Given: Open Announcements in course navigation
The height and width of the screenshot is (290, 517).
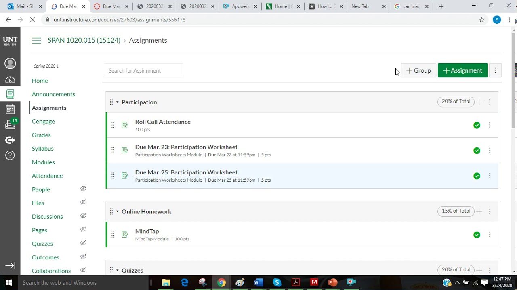Looking at the screenshot, I should click(53, 94).
